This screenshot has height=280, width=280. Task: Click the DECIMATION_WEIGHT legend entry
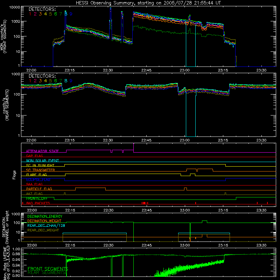point(44,221)
